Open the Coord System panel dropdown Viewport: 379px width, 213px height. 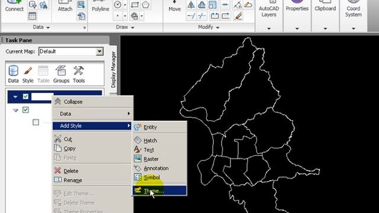coord(354,28)
